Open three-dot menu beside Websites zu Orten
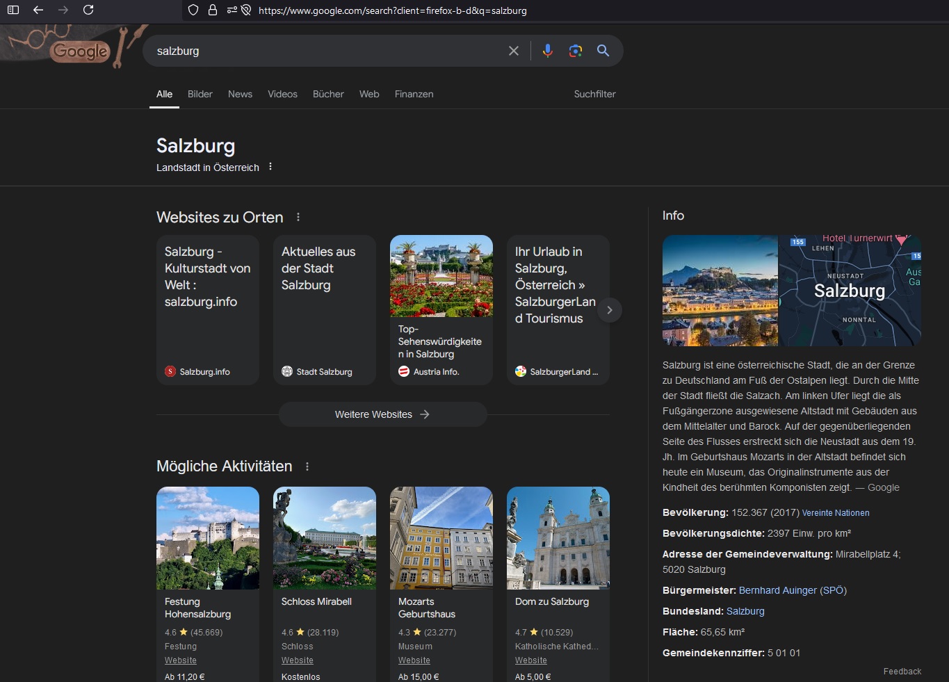 (298, 218)
